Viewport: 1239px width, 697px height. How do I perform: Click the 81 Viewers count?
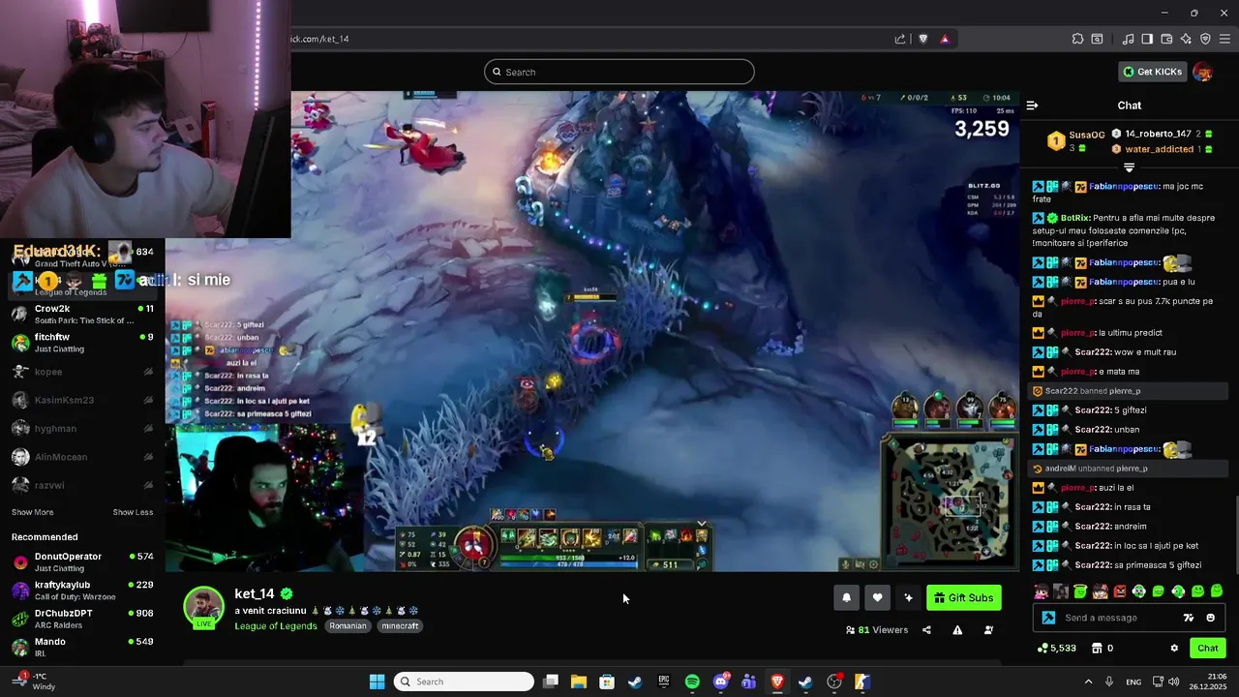click(x=877, y=630)
